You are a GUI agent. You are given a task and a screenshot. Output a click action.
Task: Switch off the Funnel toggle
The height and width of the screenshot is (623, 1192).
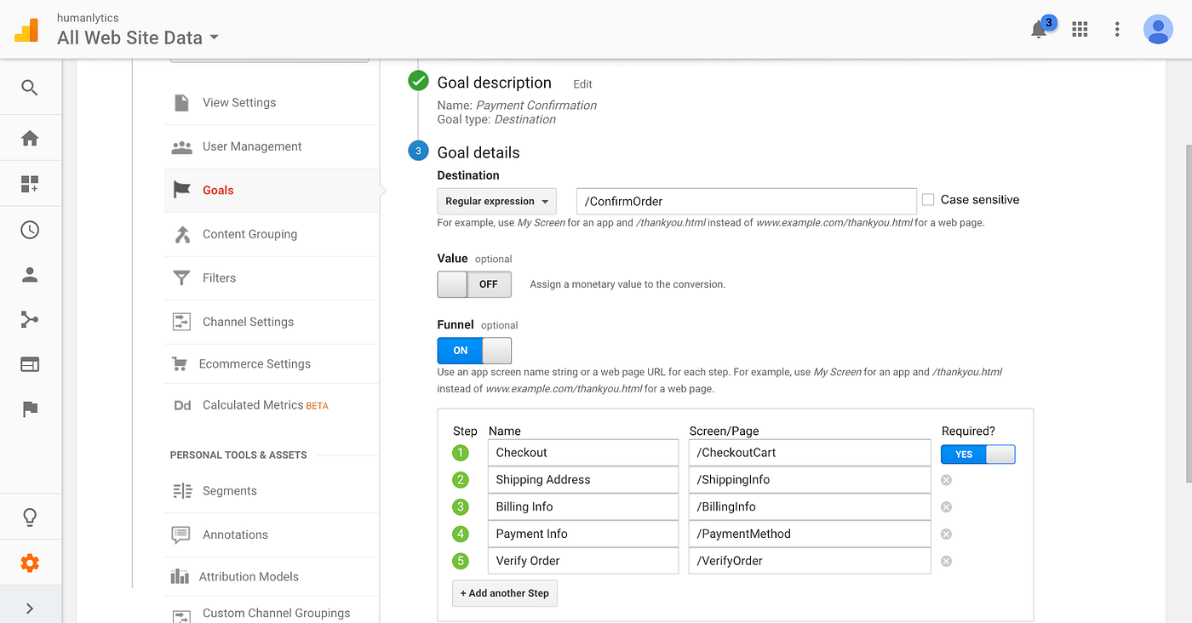tap(474, 351)
